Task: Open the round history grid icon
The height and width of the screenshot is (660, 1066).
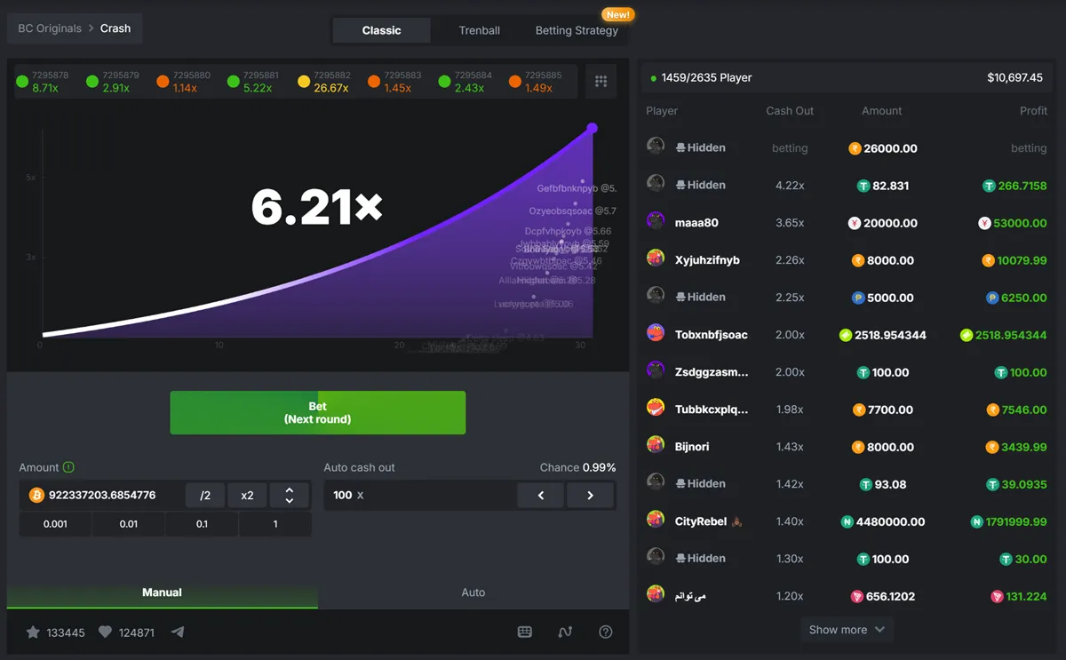Action: point(601,82)
